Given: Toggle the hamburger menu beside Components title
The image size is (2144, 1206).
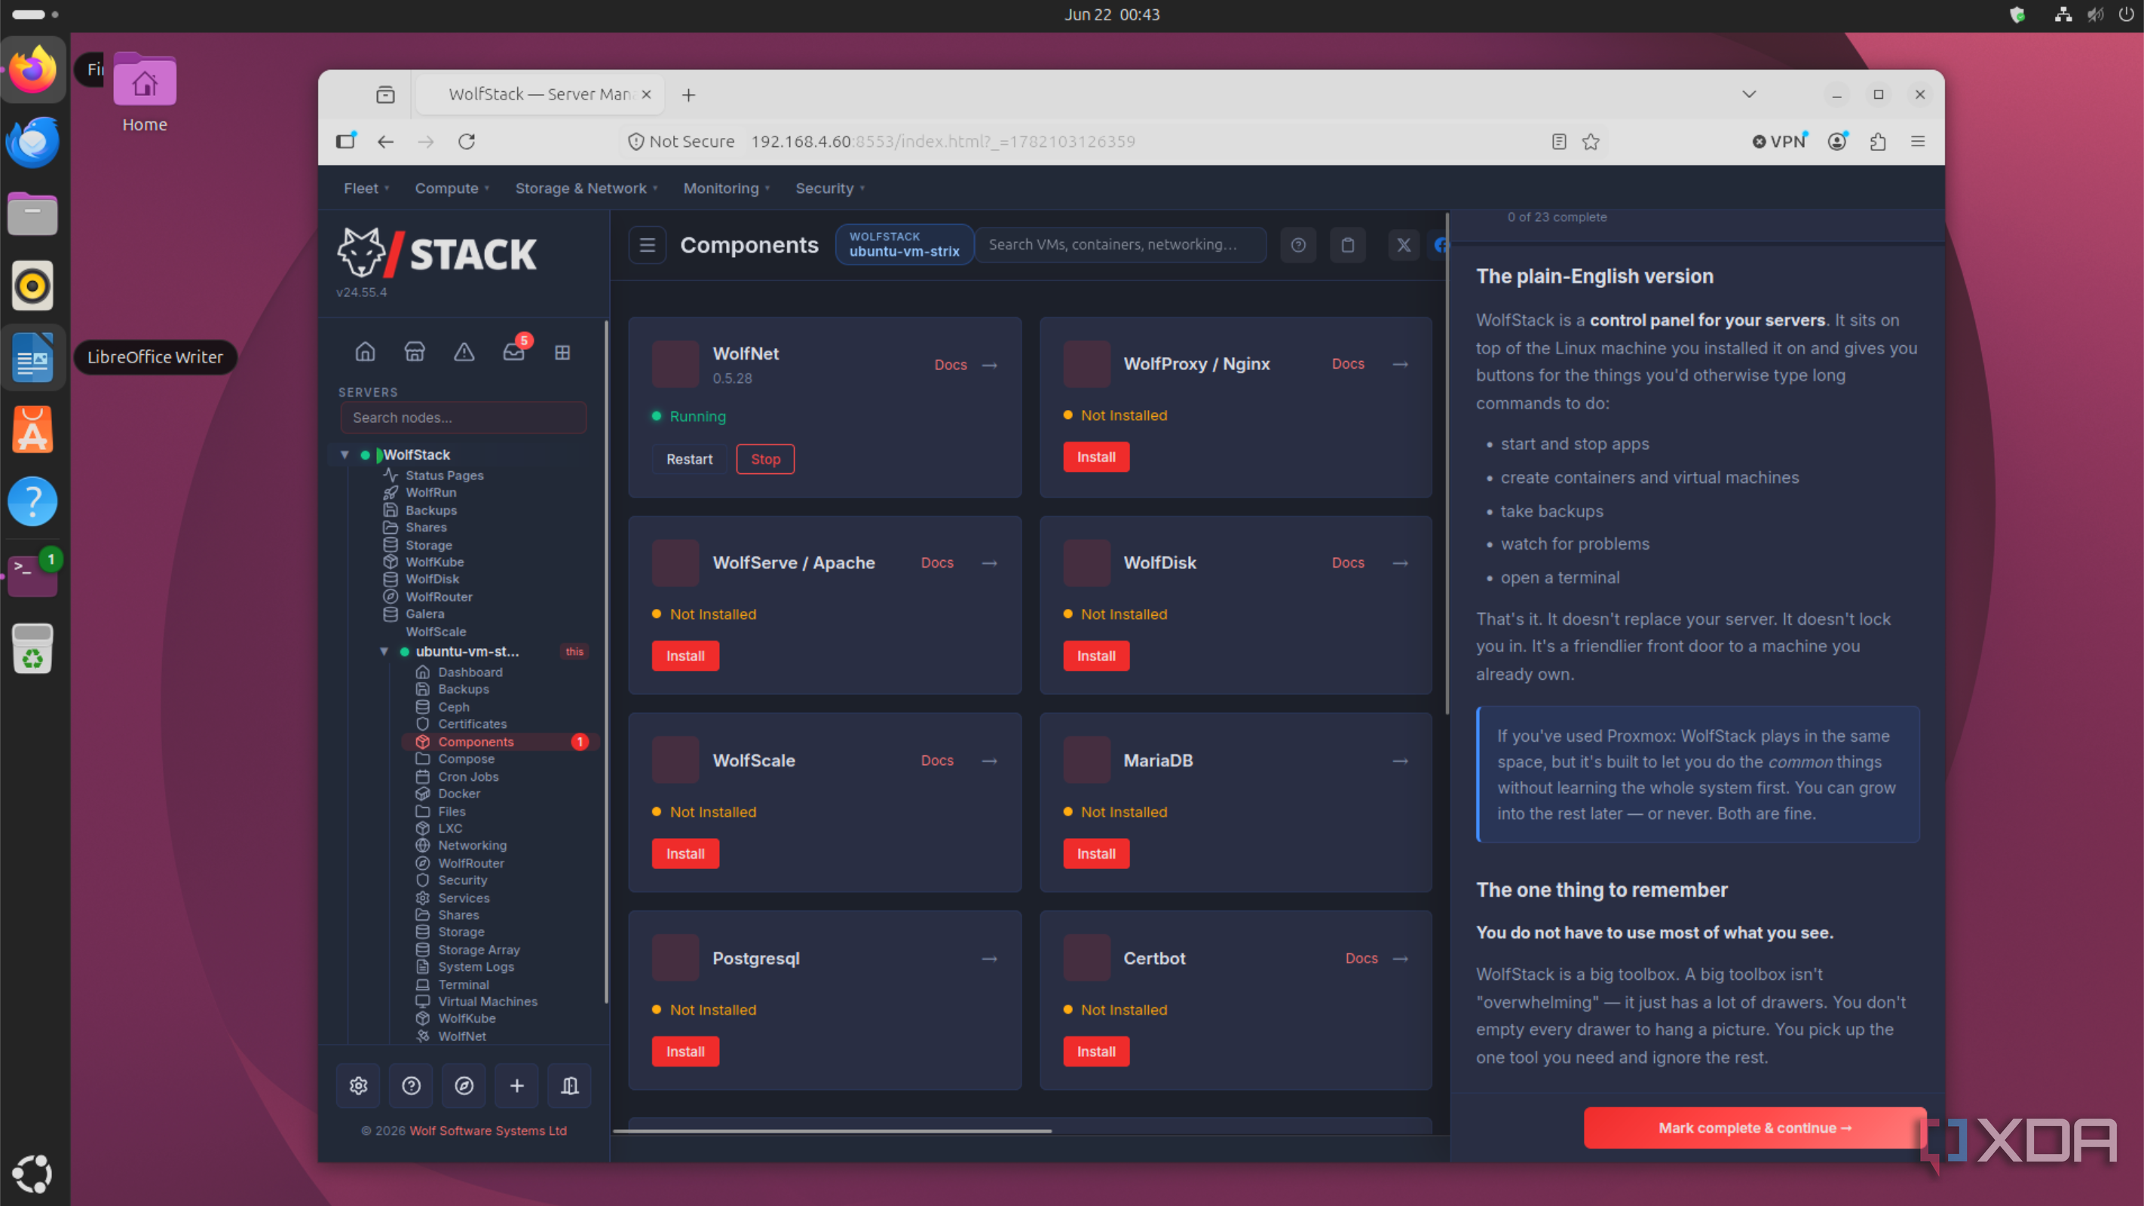Looking at the screenshot, I should click(x=647, y=245).
